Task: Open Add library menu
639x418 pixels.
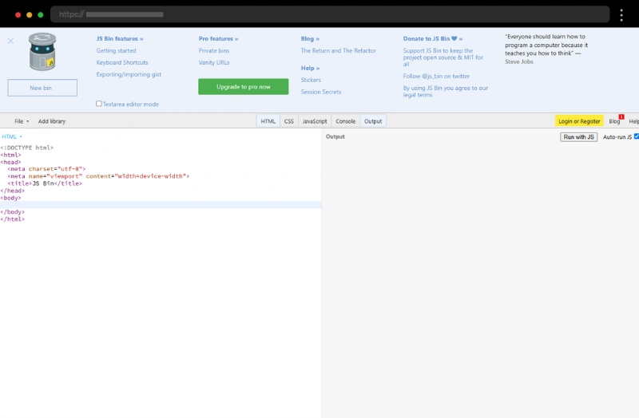Action: click(52, 121)
